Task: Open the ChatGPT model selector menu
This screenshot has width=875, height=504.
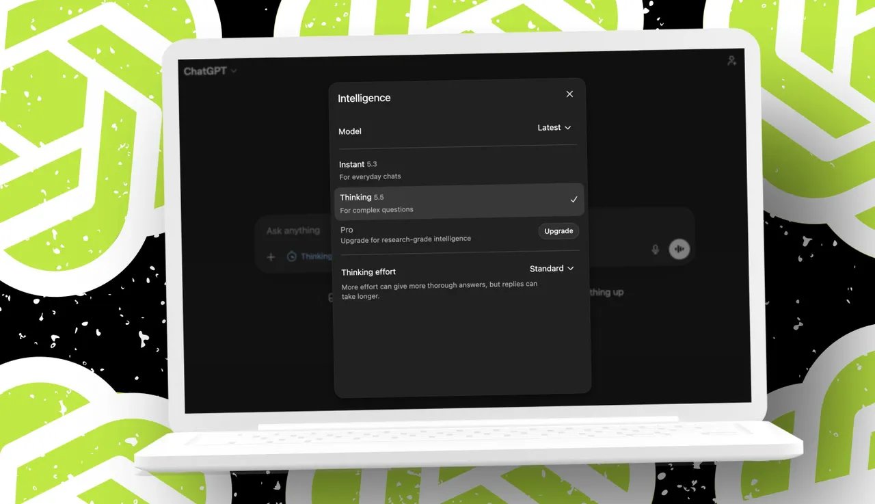Action: [x=210, y=71]
